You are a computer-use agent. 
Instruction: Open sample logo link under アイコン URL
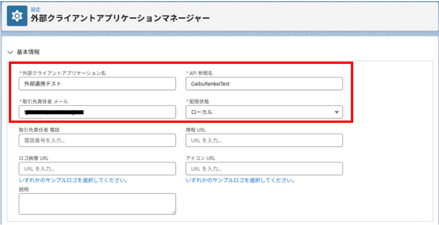(240, 180)
